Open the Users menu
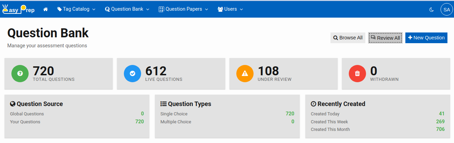The image size is (454, 143). click(230, 9)
